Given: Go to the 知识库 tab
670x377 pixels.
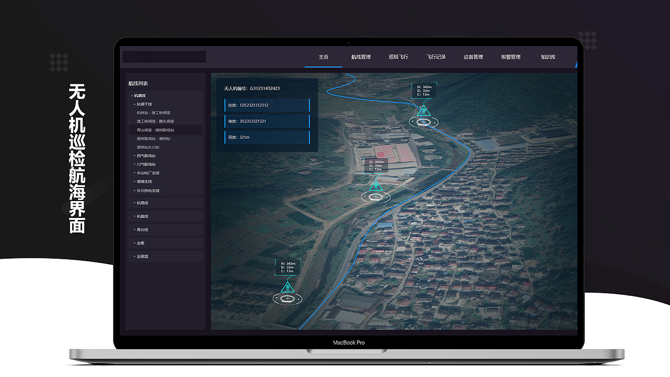Looking at the screenshot, I should [548, 57].
